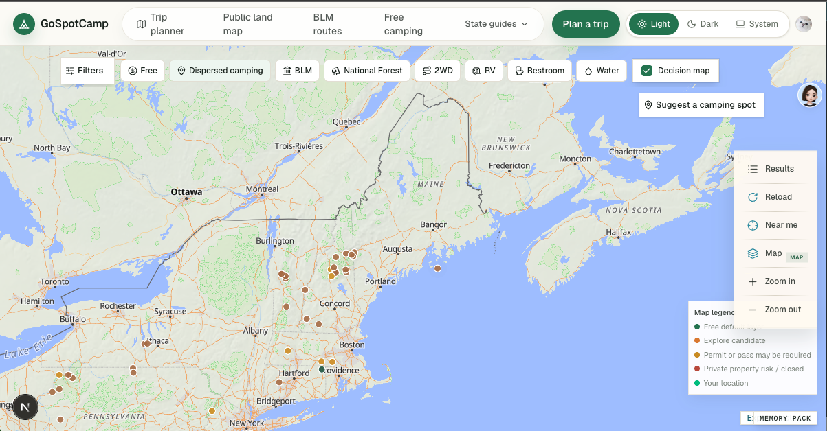
Task: Click the pin icon on Dispersed camping
Action: coord(181,71)
